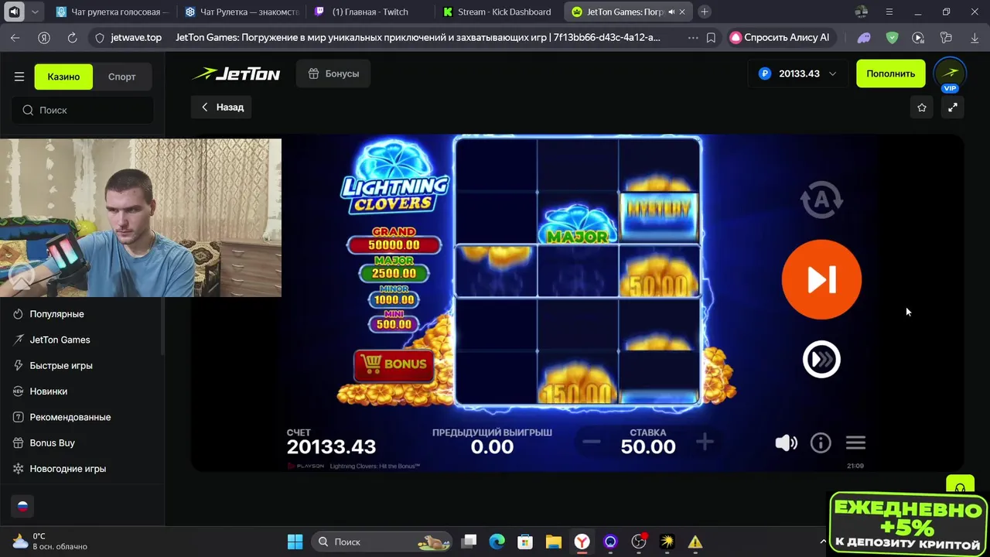Mute the slot game sound
This screenshot has height=557, width=990.
tap(786, 443)
